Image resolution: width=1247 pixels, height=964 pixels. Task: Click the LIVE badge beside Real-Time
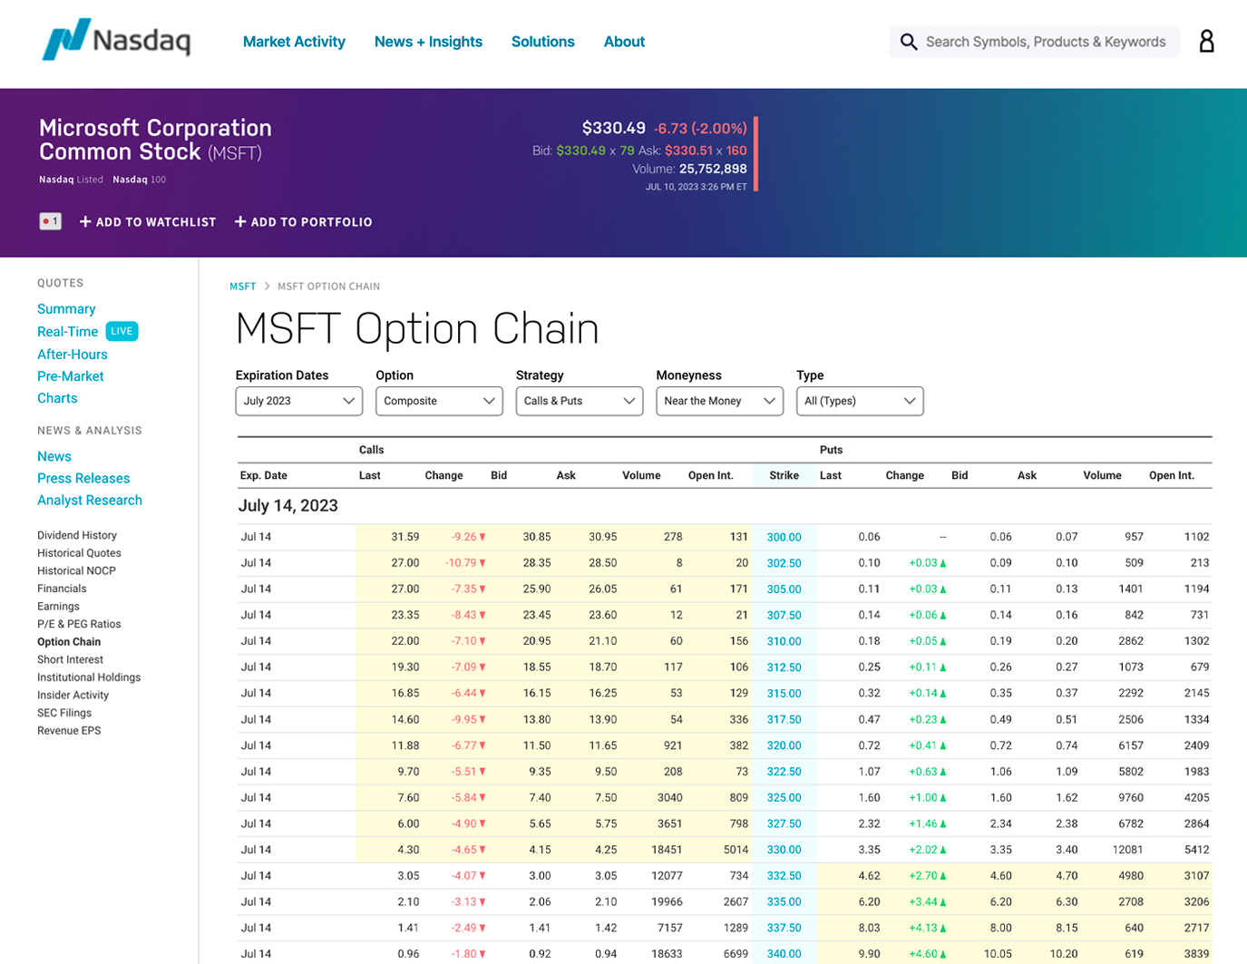122,331
